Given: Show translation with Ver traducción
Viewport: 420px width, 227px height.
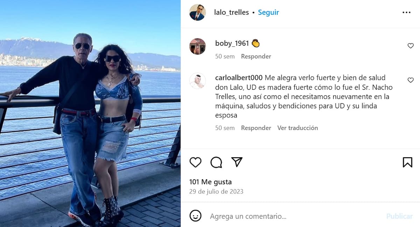Looking at the screenshot, I should pos(297,128).
